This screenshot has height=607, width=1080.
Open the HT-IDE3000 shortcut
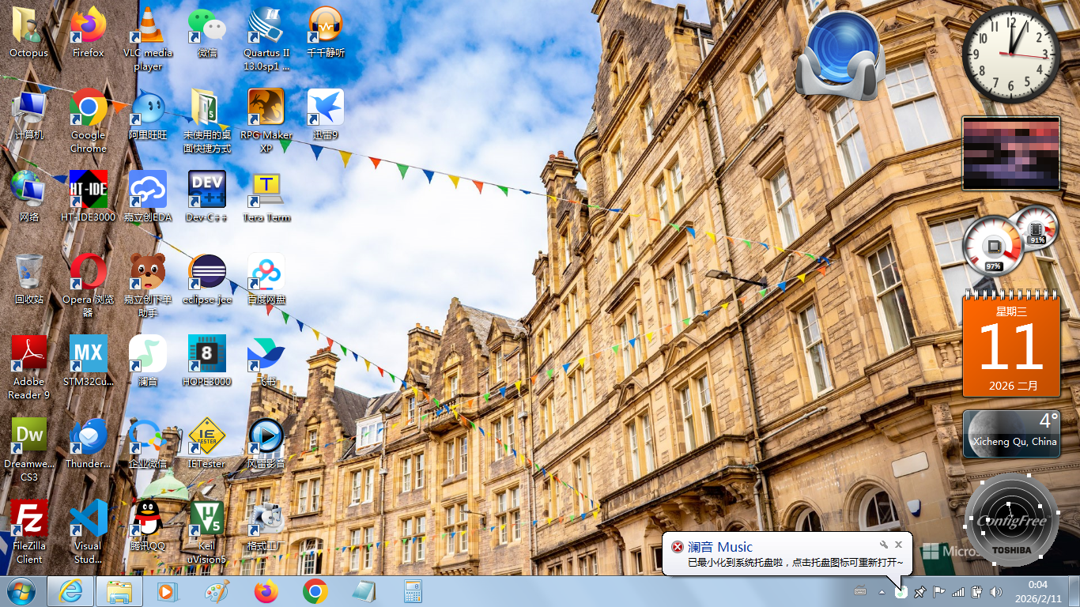(89, 190)
